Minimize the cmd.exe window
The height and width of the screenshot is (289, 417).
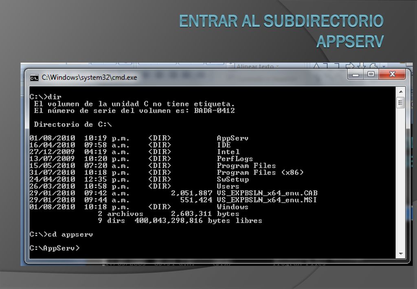point(356,75)
